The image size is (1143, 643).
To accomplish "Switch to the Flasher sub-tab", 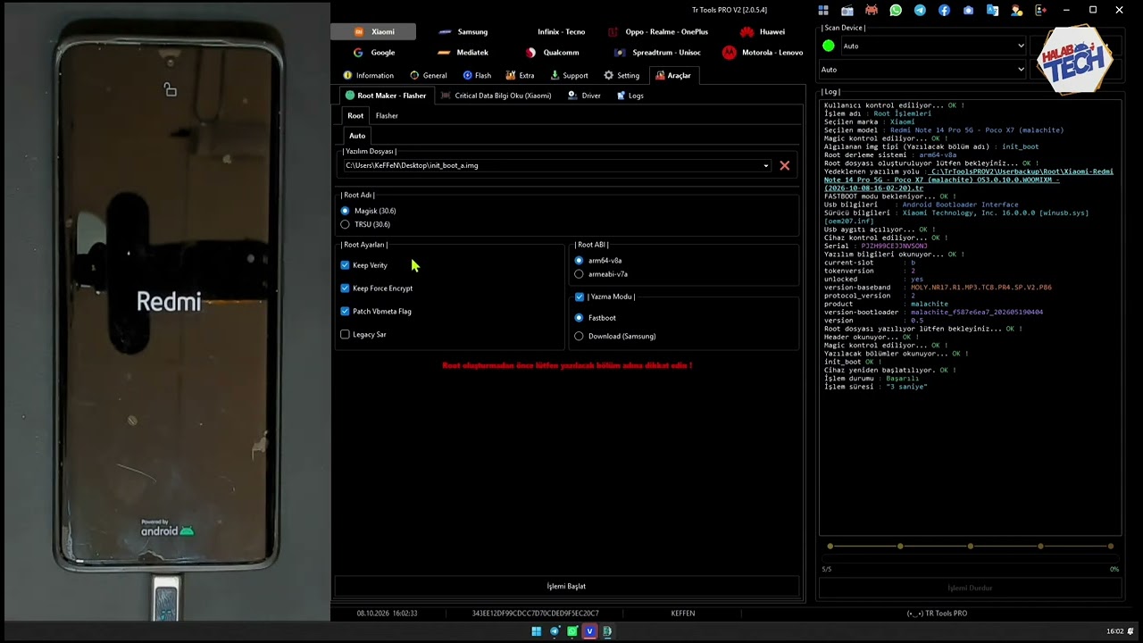I will [x=387, y=116].
